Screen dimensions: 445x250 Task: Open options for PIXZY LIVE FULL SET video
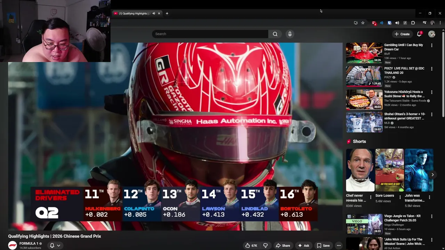pos(432,69)
